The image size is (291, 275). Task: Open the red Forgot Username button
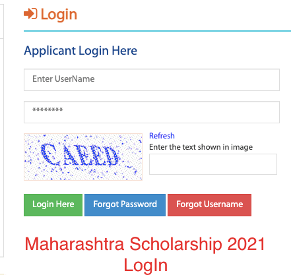(209, 205)
